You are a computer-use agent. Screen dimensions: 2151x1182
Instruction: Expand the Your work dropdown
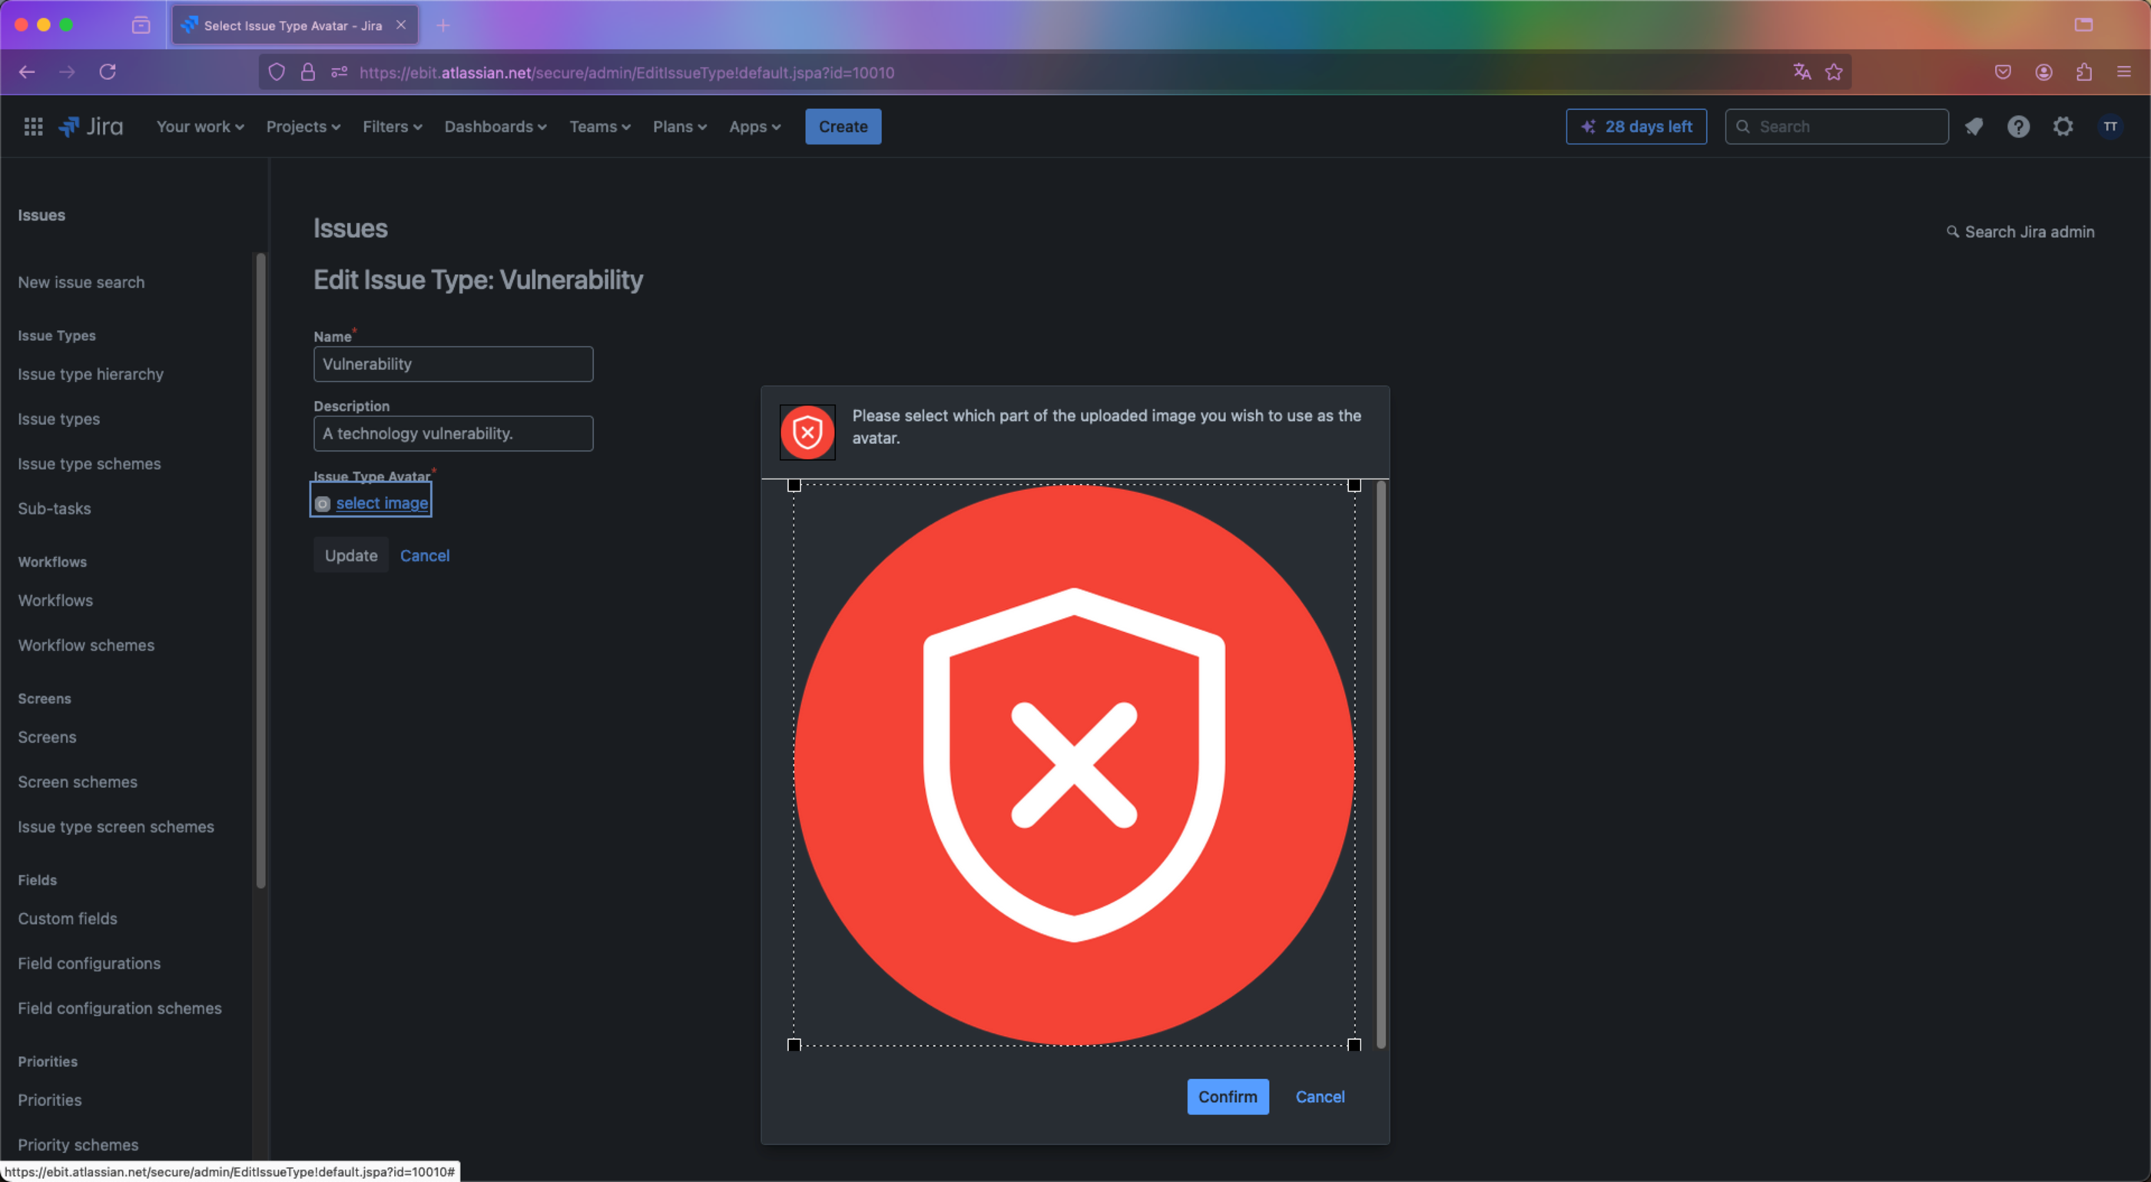coord(201,126)
